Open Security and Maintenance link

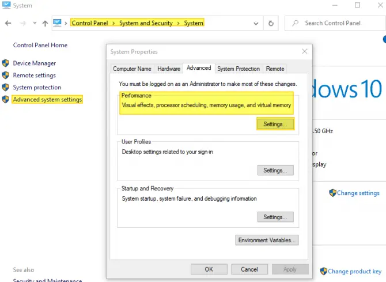tap(47, 280)
